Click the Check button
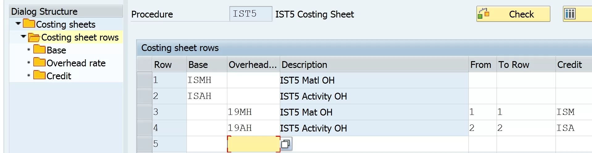This screenshot has height=153, width=592. click(513, 14)
